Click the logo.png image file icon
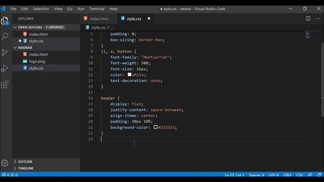 tap(25, 61)
